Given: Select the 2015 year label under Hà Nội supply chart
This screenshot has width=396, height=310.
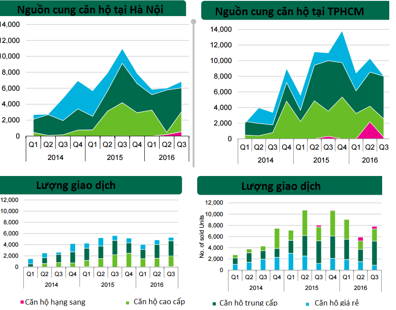Looking at the screenshot, I should coord(115,157).
